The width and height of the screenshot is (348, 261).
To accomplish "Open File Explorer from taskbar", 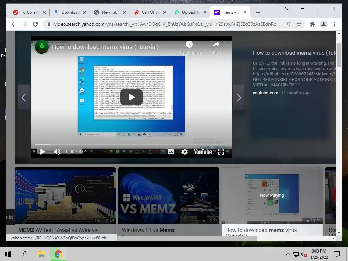I will coord(41,254).
